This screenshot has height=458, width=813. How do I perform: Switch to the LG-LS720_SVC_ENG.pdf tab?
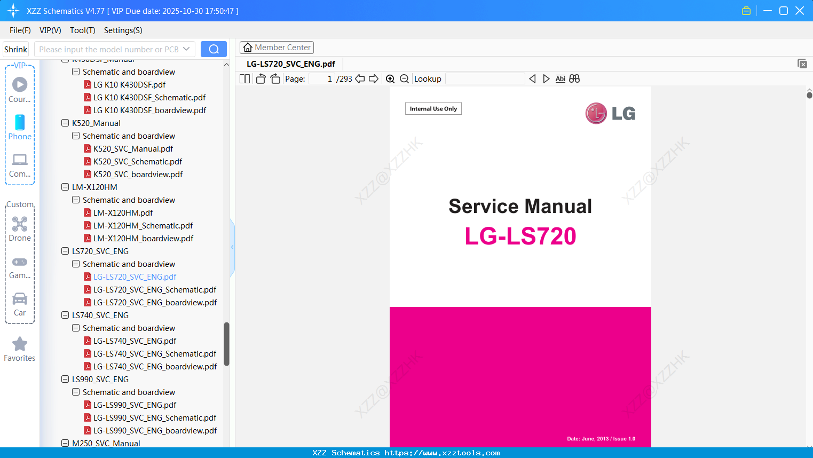290,64
